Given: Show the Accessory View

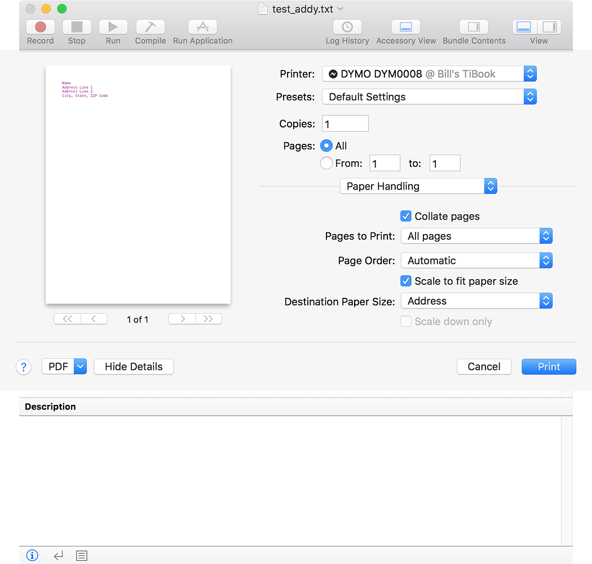Looking at the screenshot, I should coord(406,27).
